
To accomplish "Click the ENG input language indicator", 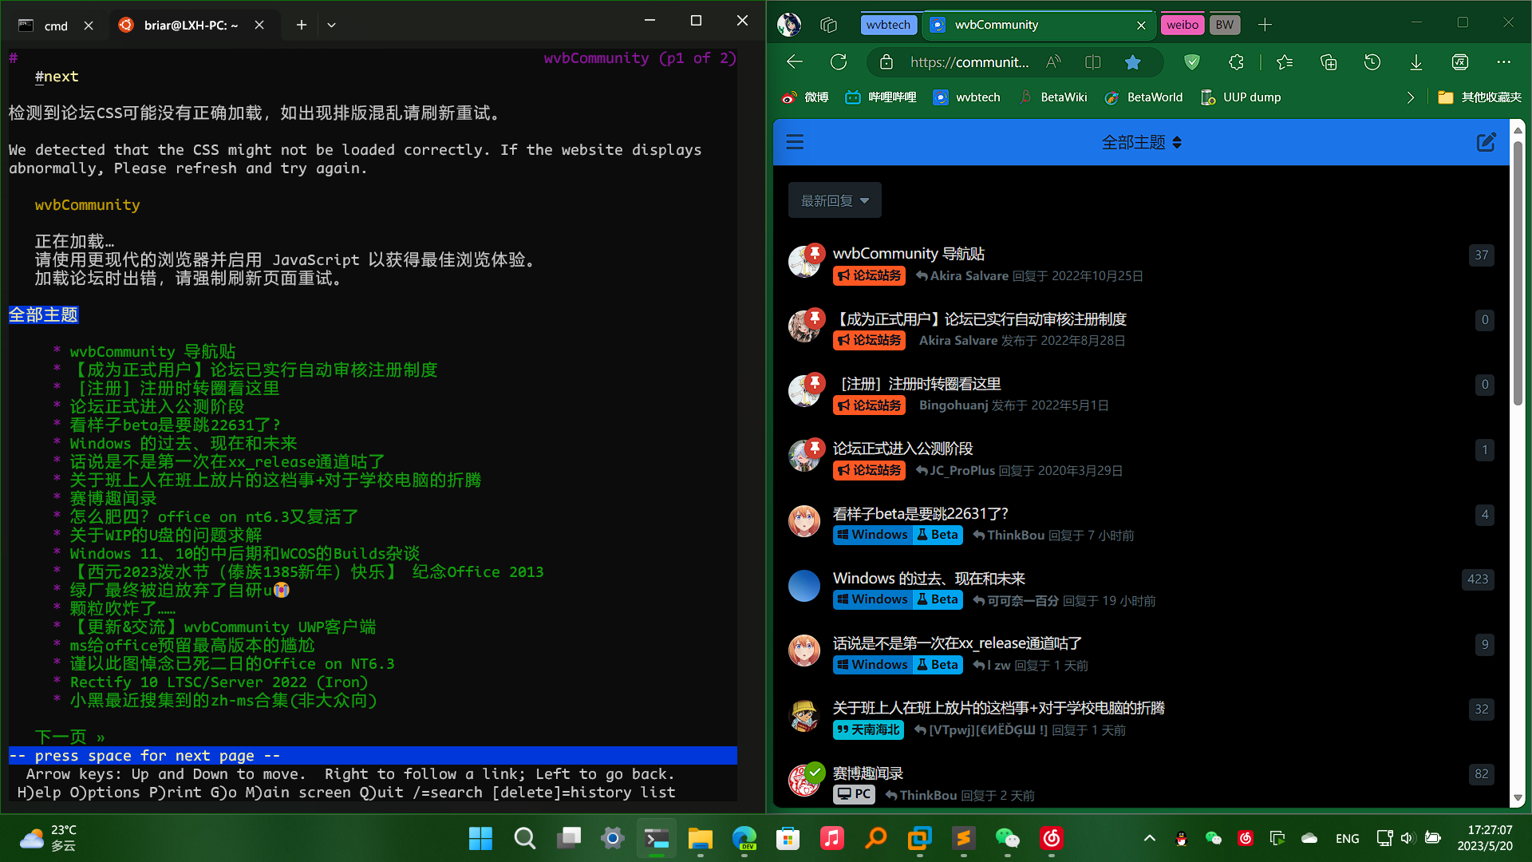I will coord(1347,839).
